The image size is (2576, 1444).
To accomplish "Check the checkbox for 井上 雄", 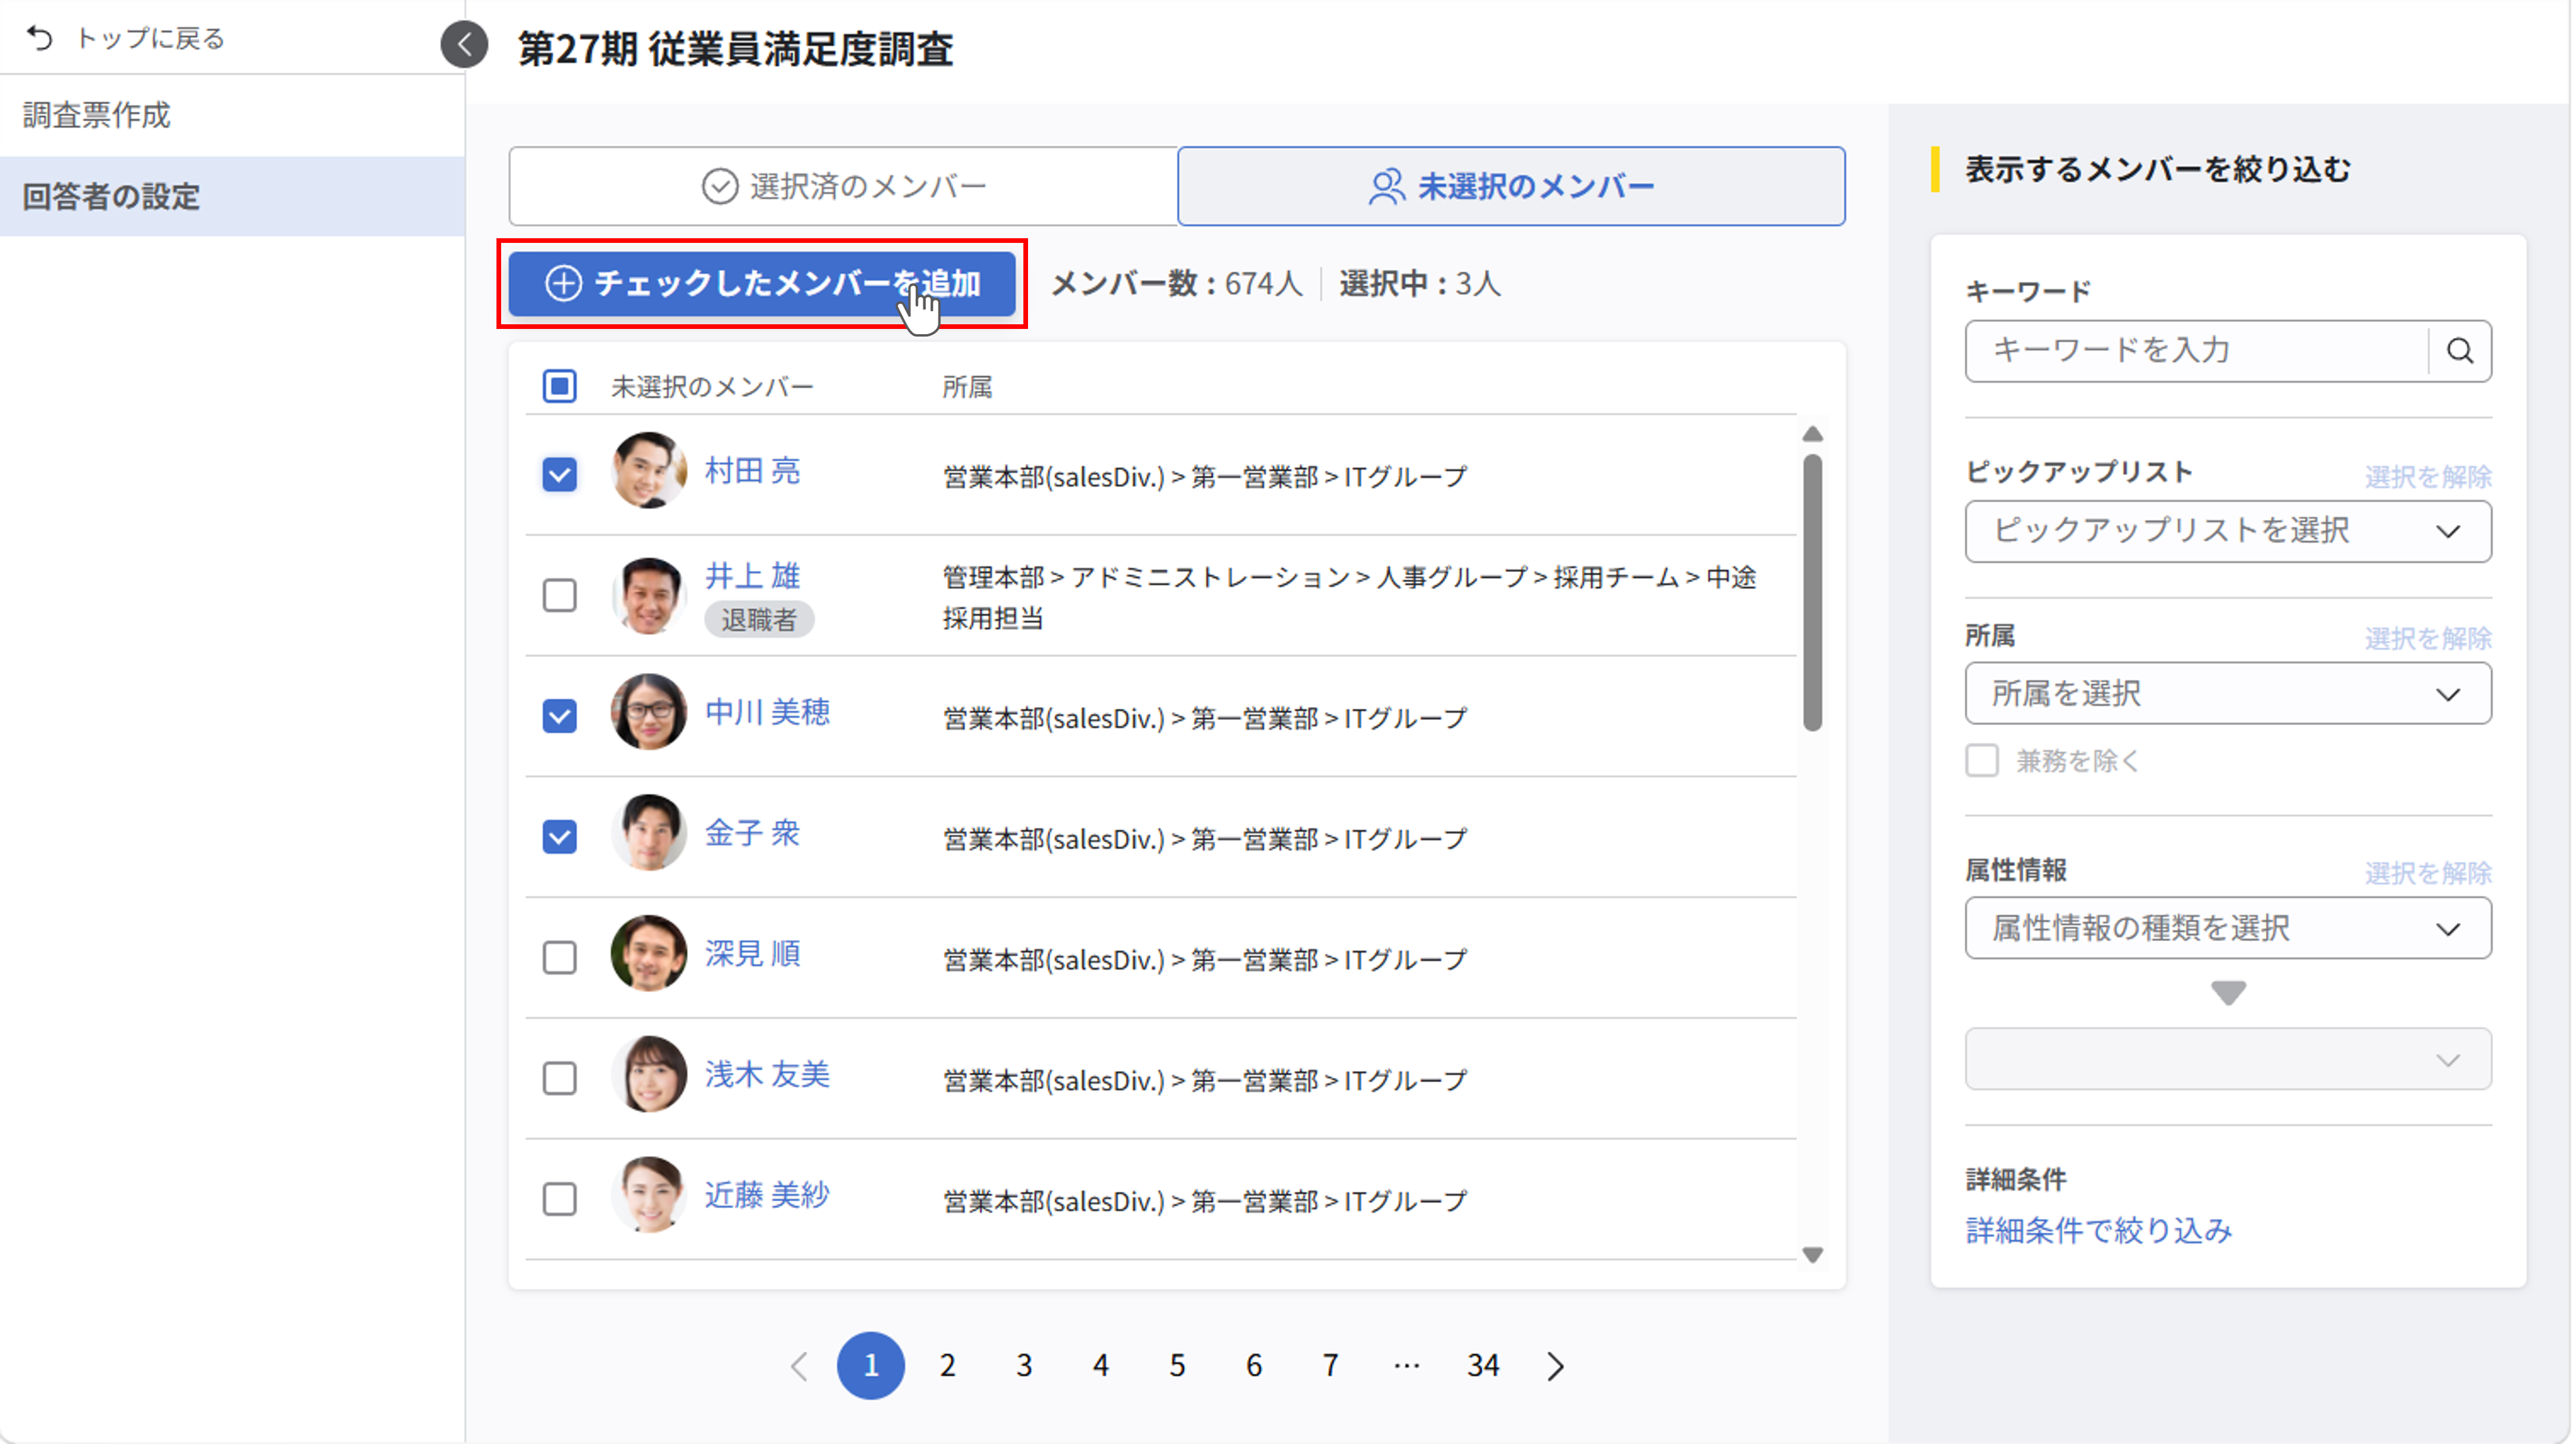I will [x=560, y=595].
